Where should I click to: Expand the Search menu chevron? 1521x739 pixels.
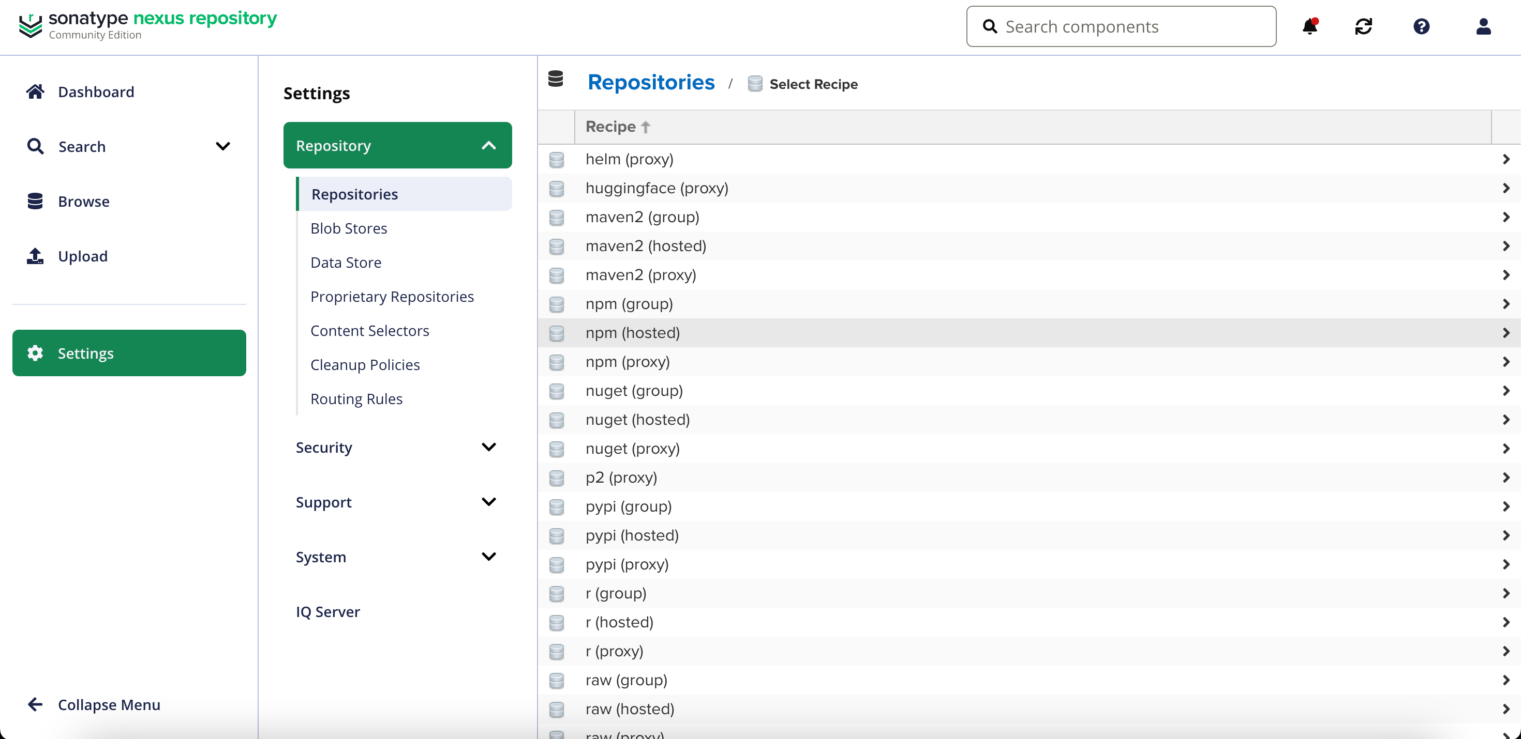click(x=222, y=146)
